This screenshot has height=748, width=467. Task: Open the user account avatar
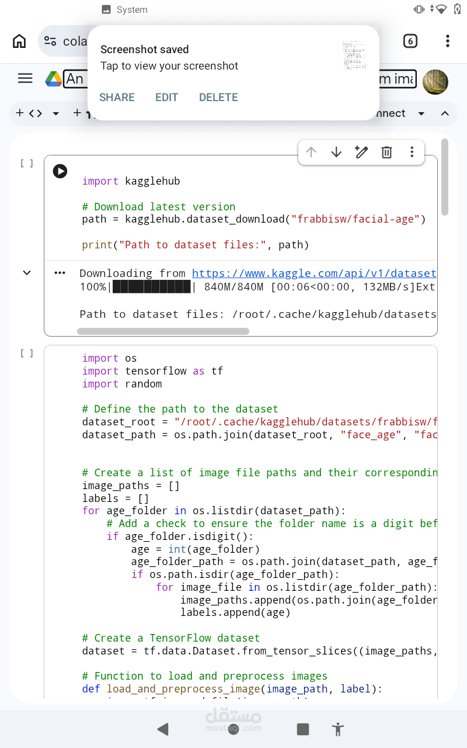pyautogui.click(x=435, y=81)
